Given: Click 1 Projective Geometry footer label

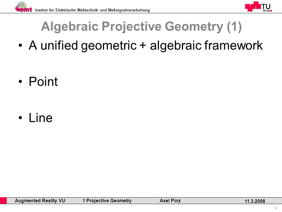Looking at the screenshot, I should [107, 201].
